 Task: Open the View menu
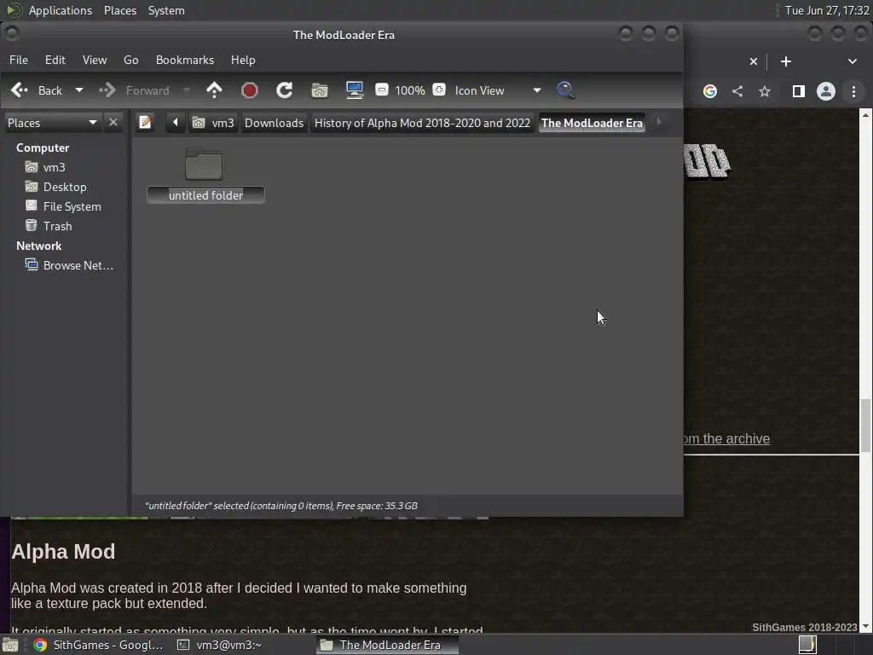95,60
